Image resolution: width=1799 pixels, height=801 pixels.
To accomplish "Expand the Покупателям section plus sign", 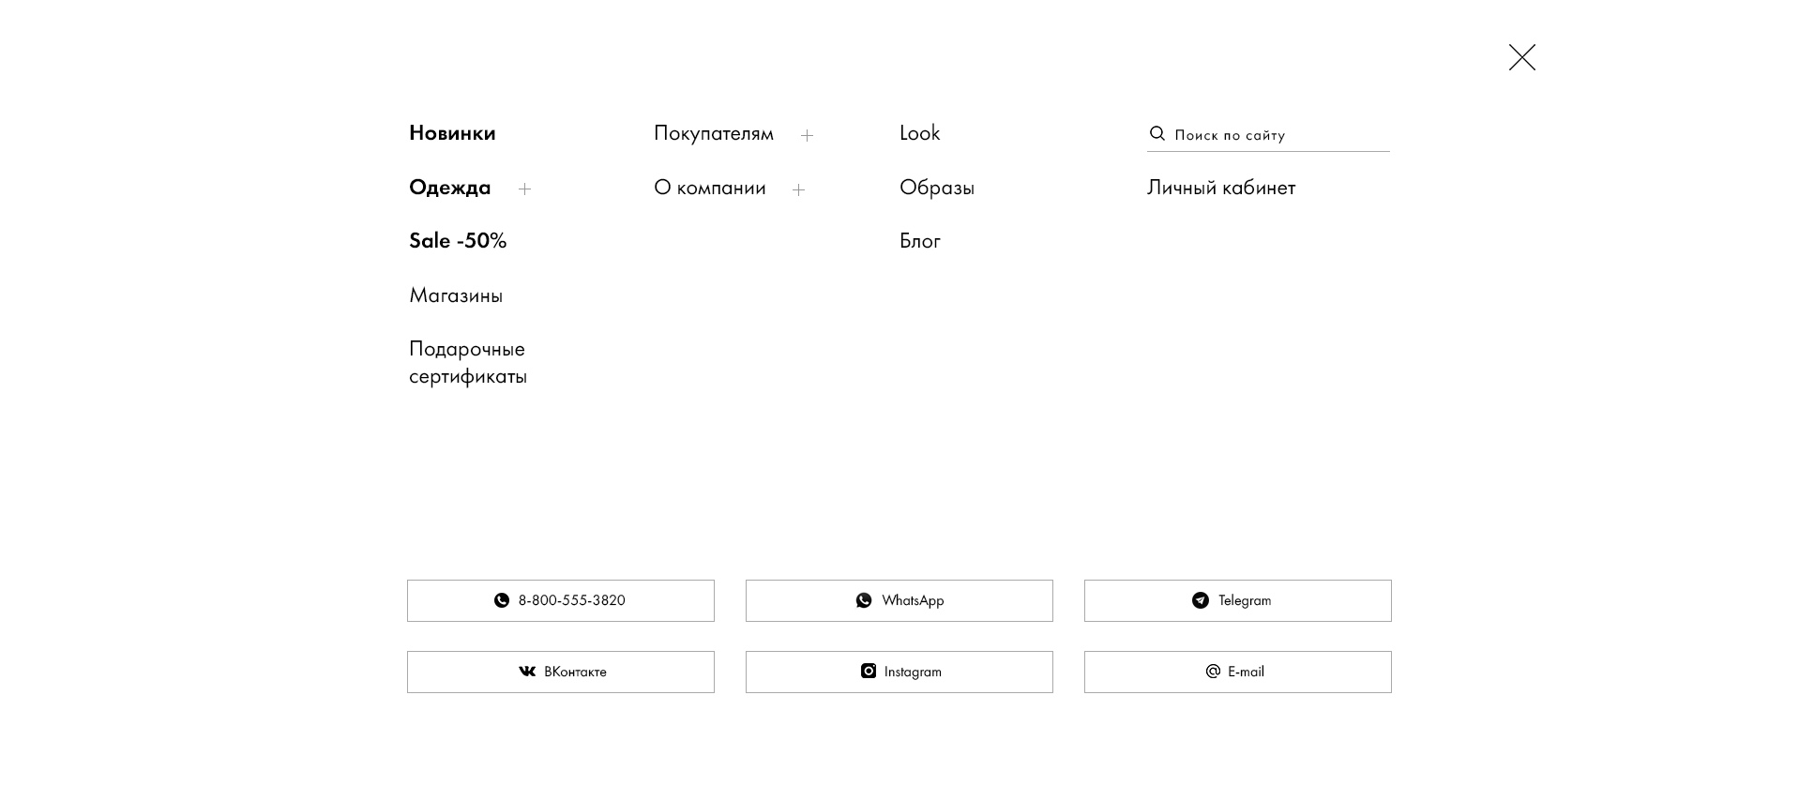I will [x=807, y=136].
